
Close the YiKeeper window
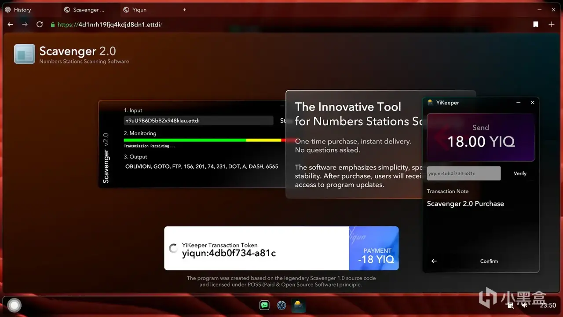pos(533,103)
